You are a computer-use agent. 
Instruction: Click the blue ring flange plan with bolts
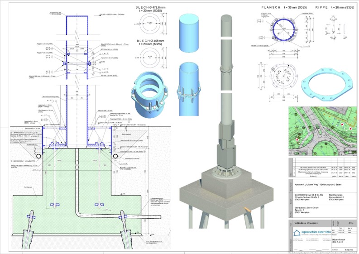pyautogui.click(x=284, y=32)
